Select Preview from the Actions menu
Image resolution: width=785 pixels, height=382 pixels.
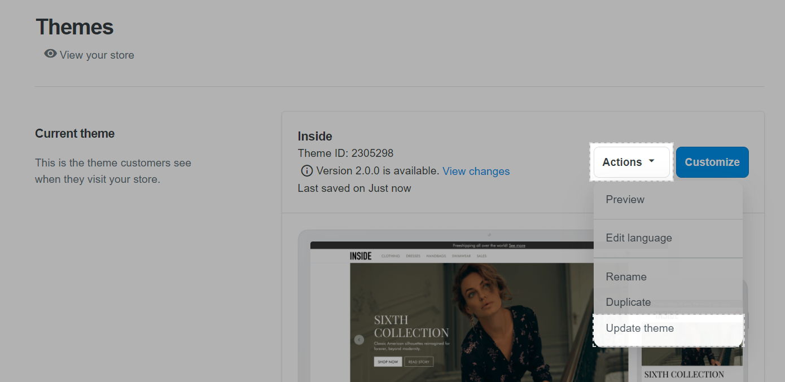[668, 200]
